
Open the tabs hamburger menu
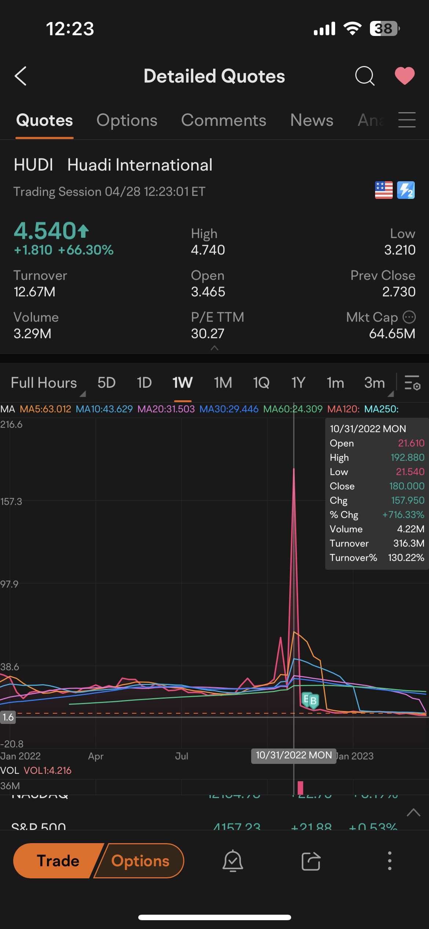[x=407, y=120]
